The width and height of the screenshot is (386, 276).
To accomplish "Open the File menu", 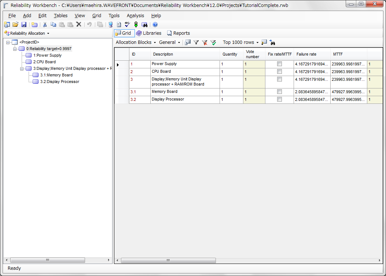I will click(12, 16).
